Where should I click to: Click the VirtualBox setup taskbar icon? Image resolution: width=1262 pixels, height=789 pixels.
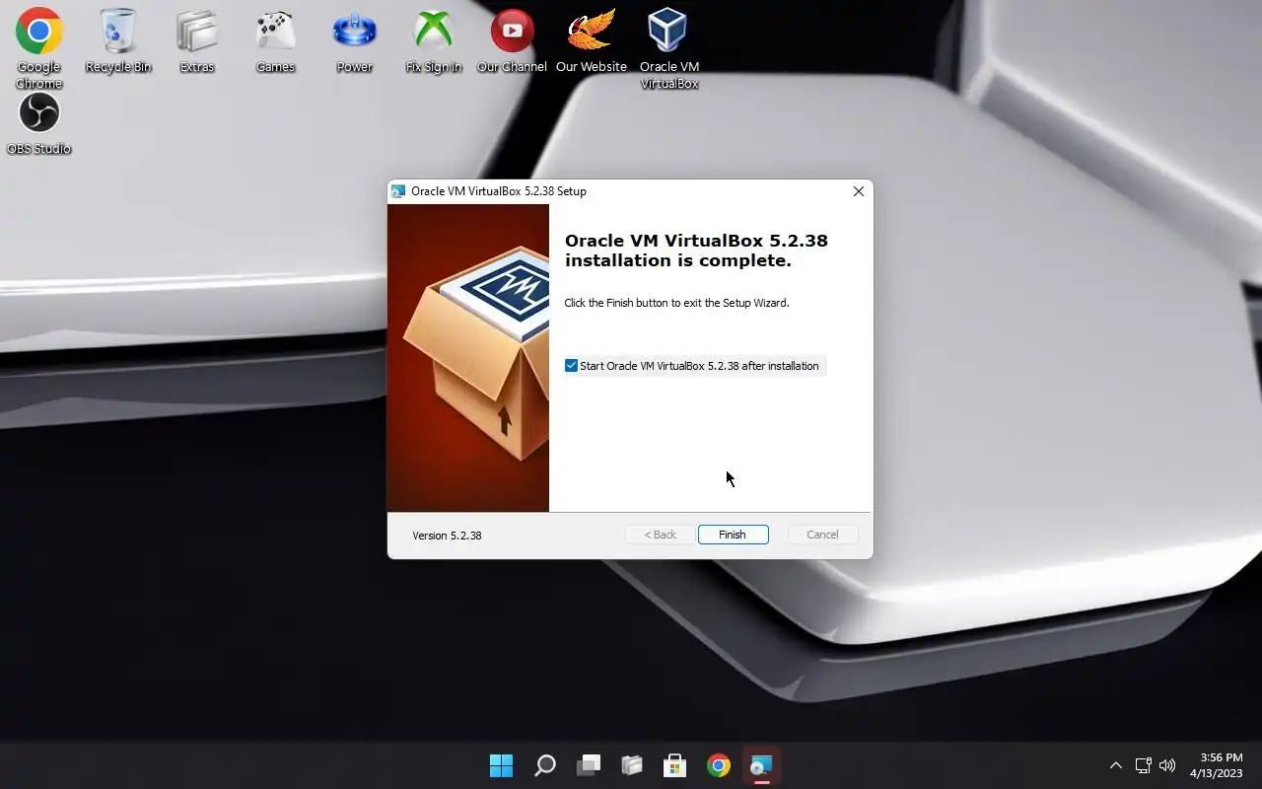point(761,765)
